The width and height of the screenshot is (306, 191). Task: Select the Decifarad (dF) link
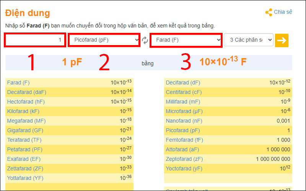pyautogui.click(x=183, y=83)
